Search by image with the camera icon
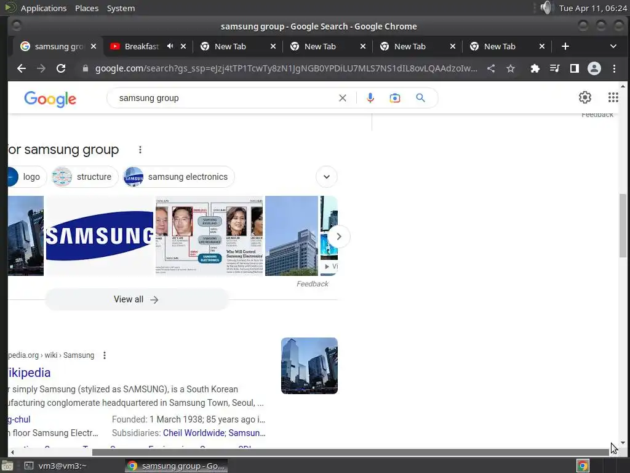 395,98
